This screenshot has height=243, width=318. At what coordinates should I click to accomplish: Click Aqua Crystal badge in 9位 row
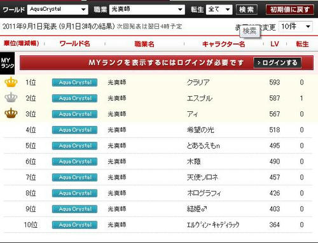[74, 209]
